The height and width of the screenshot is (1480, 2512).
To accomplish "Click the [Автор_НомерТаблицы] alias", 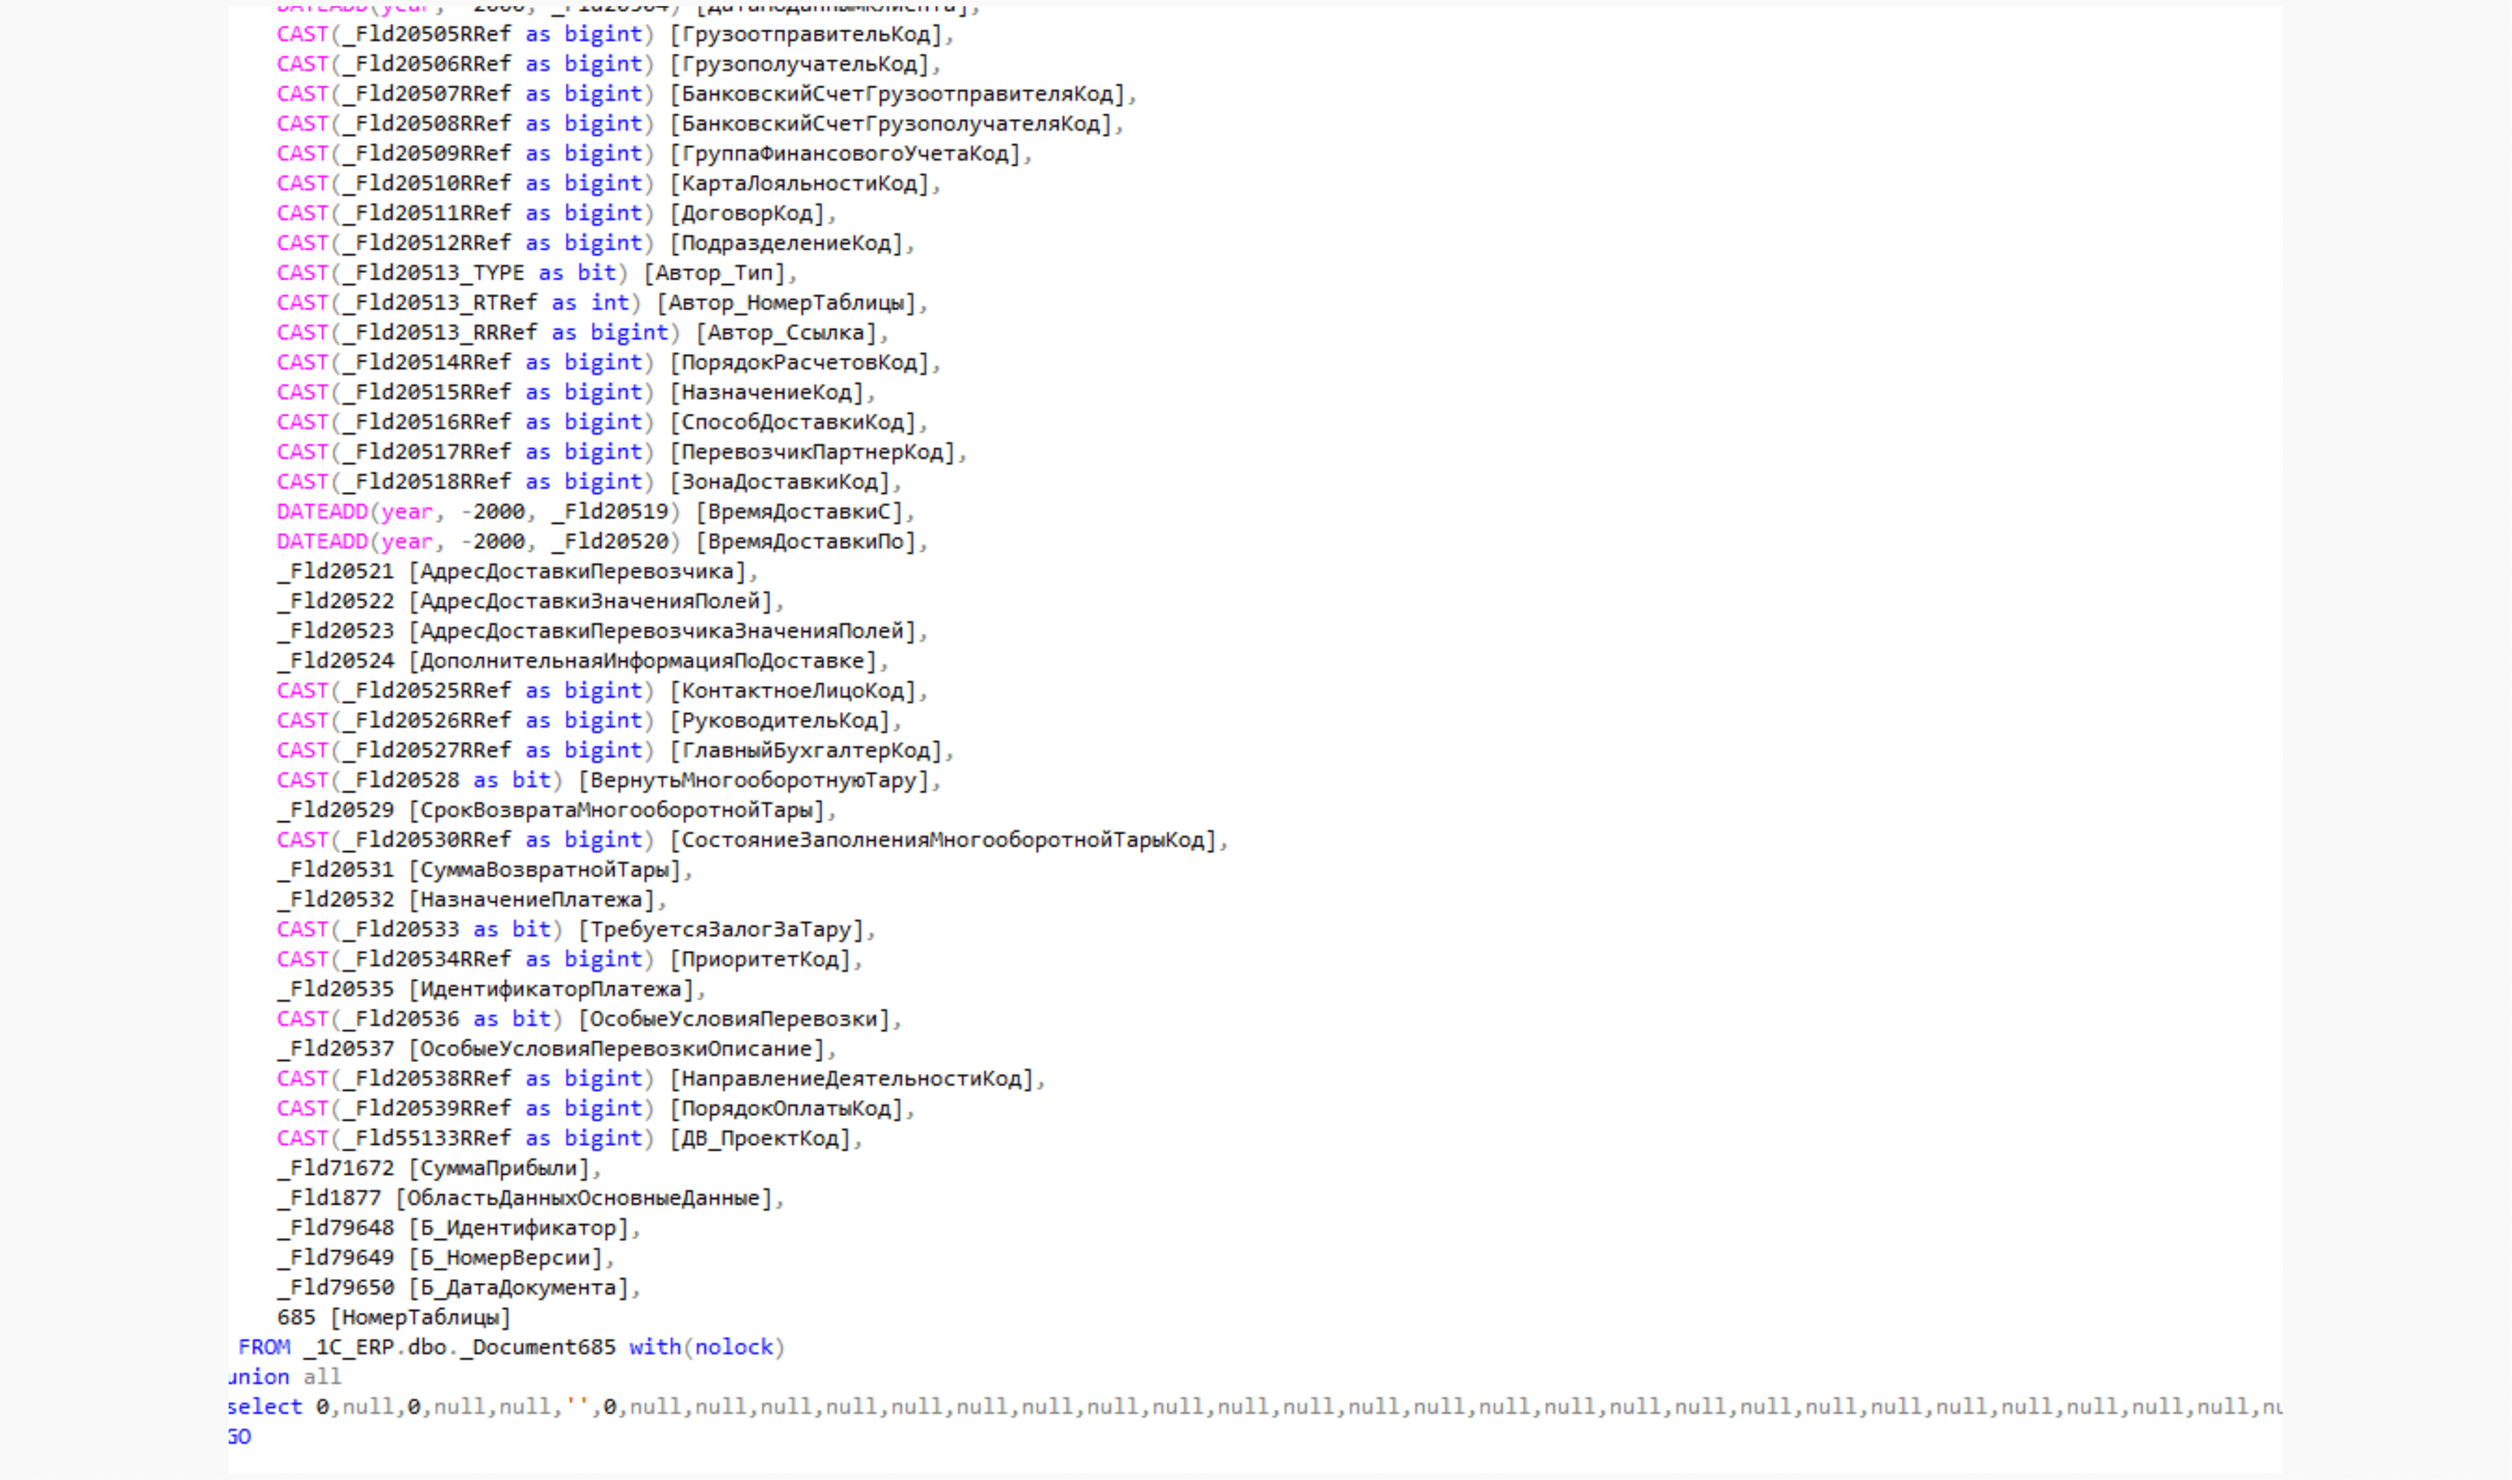I will [x=786, y=303].
